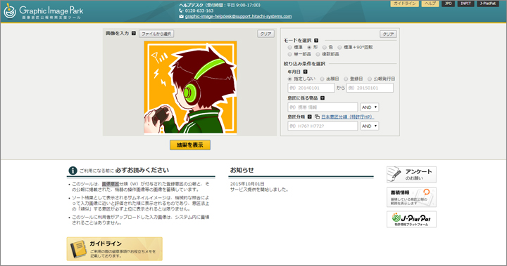
Task: Click the お知らせ heading
Action: pos(242,170)
